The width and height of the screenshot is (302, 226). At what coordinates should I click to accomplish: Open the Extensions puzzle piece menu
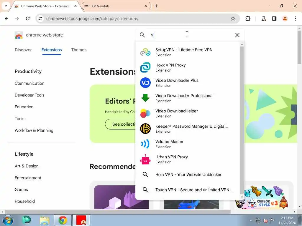coord(248,19)
